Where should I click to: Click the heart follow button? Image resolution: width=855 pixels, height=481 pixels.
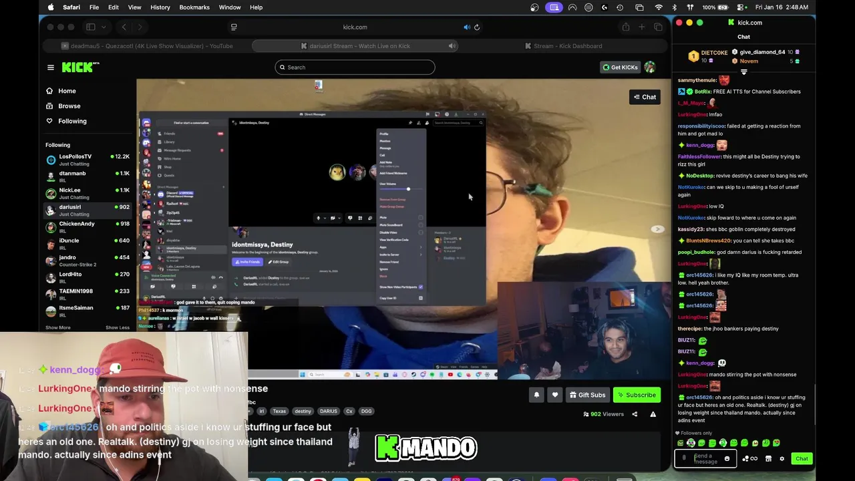pos(555,395)
